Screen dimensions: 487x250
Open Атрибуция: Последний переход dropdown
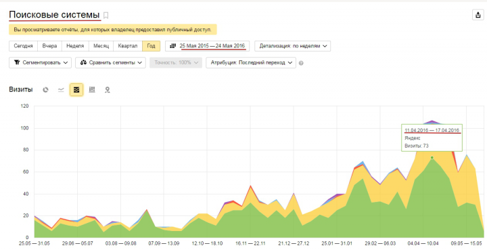click(x=251, y=63)
